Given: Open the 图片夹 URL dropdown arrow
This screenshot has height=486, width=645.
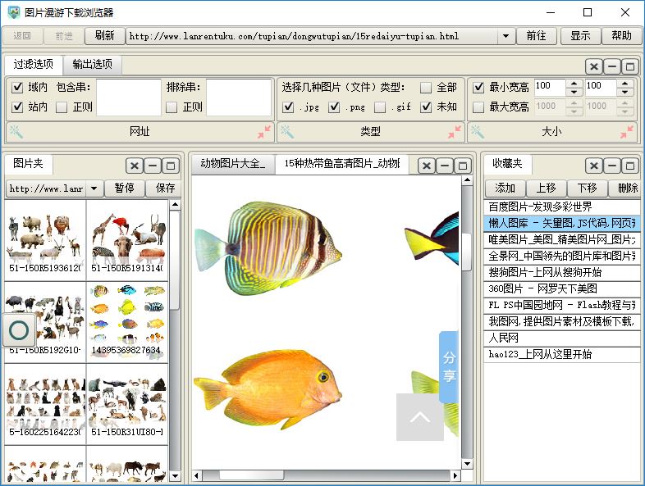Looking at the screenshot, I should point(94,188).
